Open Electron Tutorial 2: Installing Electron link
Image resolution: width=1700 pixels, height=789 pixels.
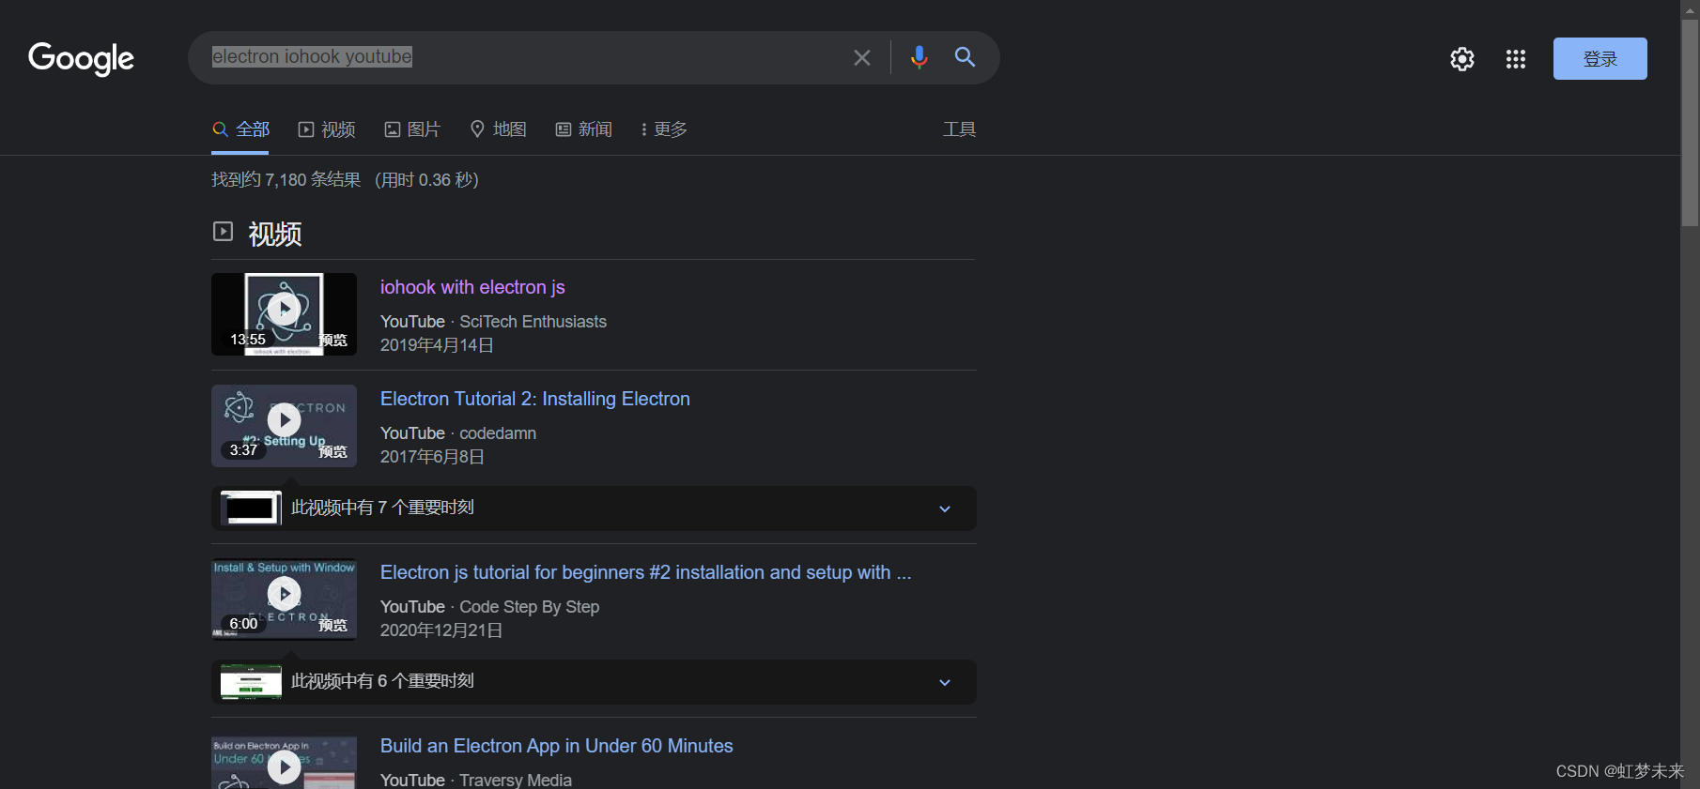click(x=534, y=399)
